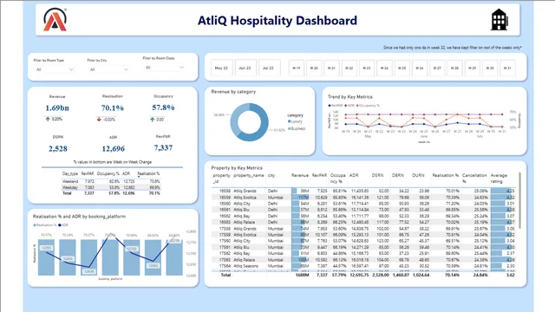
Task: Select week W 27 slicer tile
Action: coord(437,68)
